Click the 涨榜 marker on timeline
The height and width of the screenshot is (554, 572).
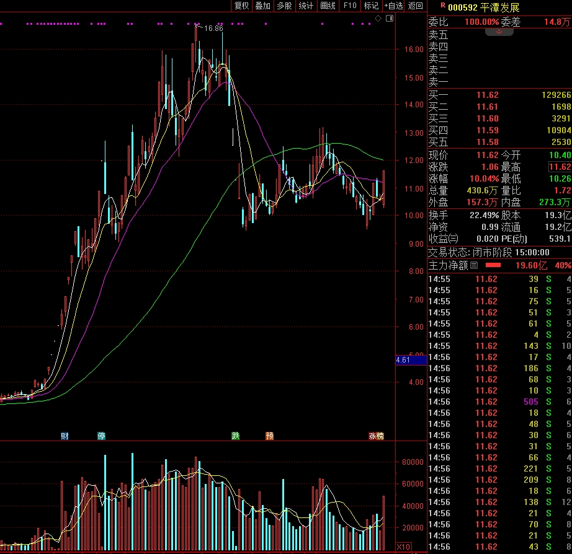(x=376, y=436)
